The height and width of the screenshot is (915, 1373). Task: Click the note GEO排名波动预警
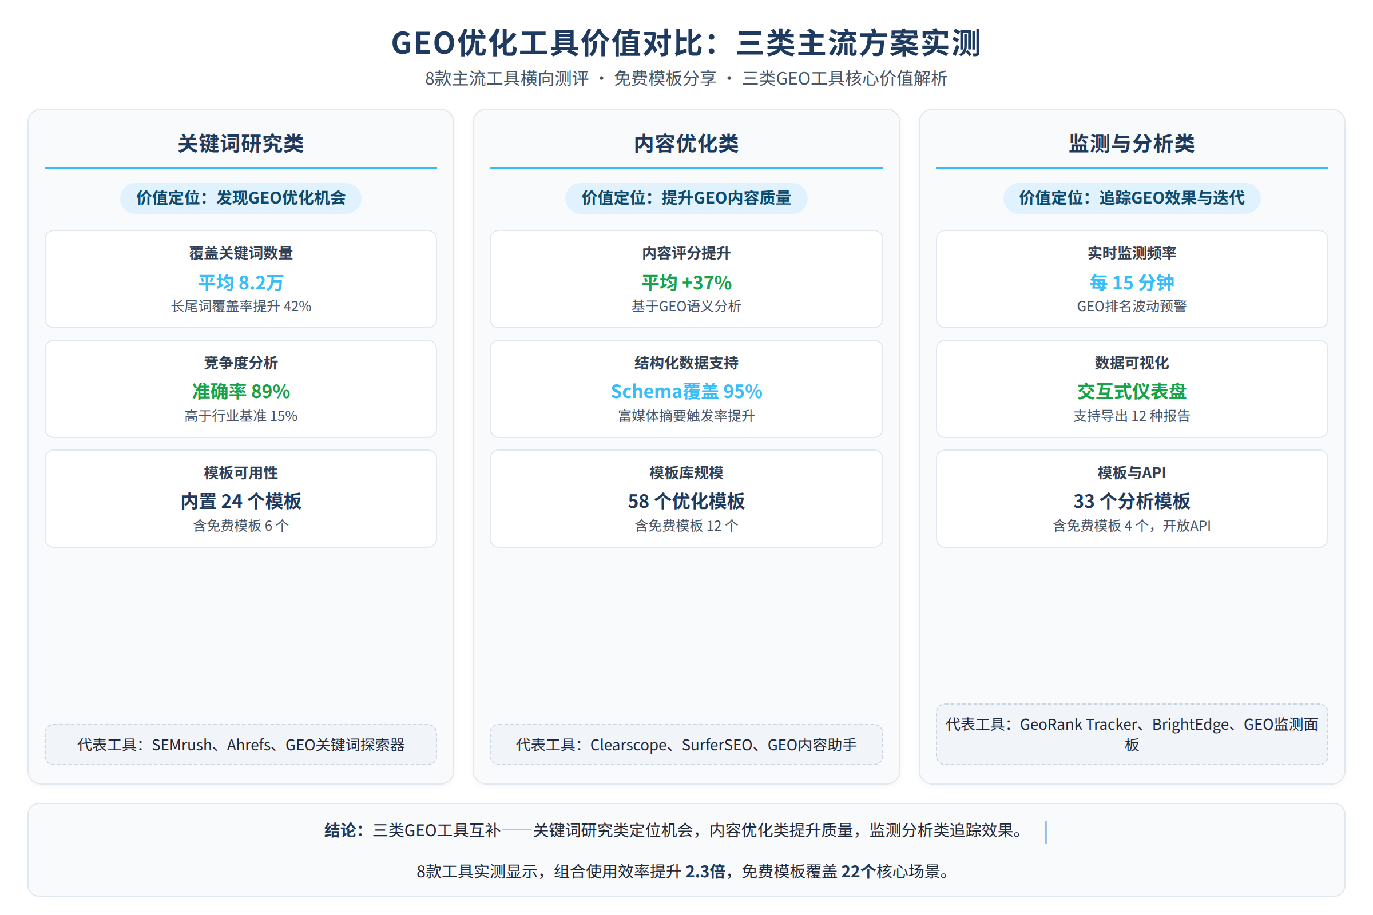[1132, 307]
